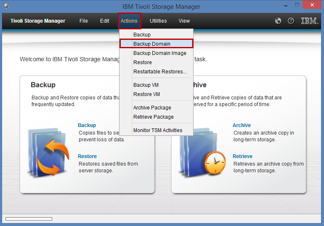Open help via the question mark icon
Image resolution: width=324 pixels, height=226 pixels.
tap(291, 21)
